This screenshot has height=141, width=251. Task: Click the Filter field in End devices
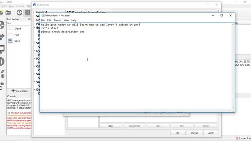(x=19, y=23)
